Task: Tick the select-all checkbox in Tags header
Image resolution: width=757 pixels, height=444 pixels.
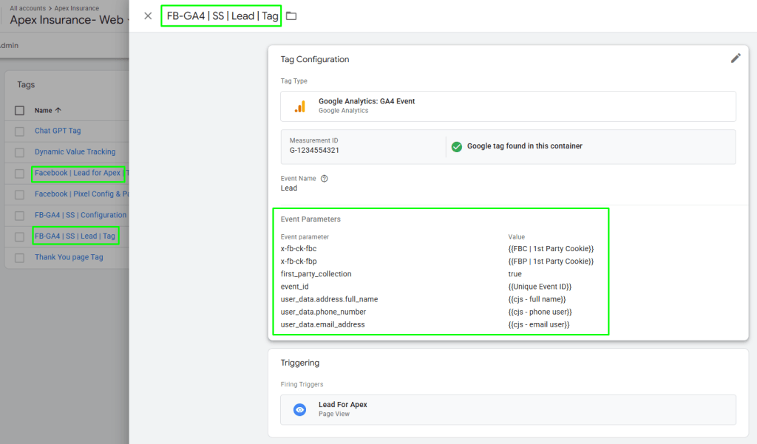Action: pos(20,110)
